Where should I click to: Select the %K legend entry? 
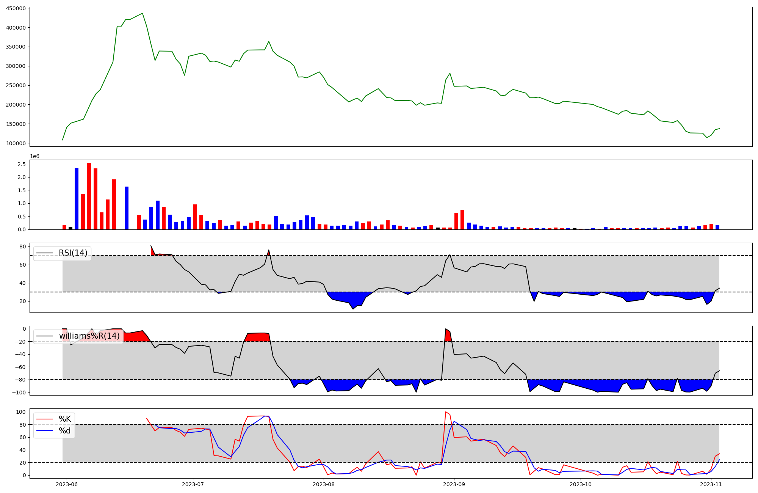(64, 419)
